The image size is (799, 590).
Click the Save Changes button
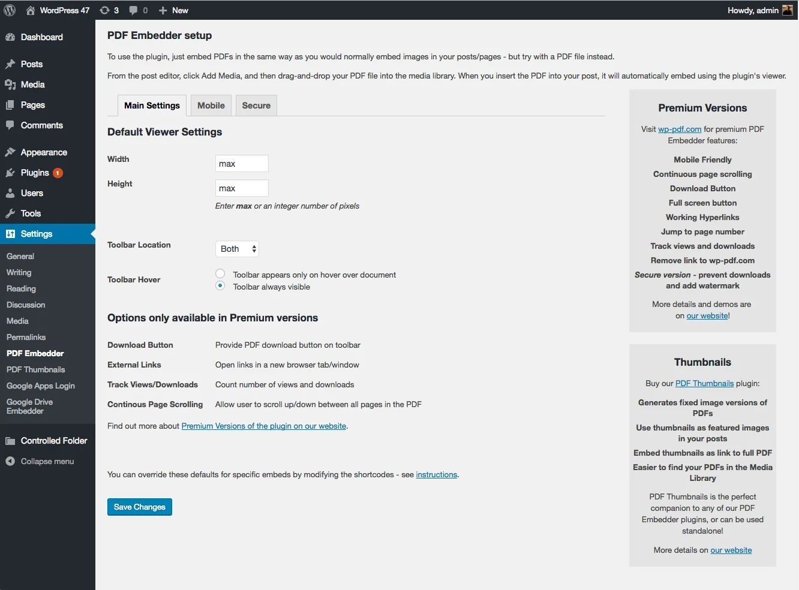tap(139, 507)
